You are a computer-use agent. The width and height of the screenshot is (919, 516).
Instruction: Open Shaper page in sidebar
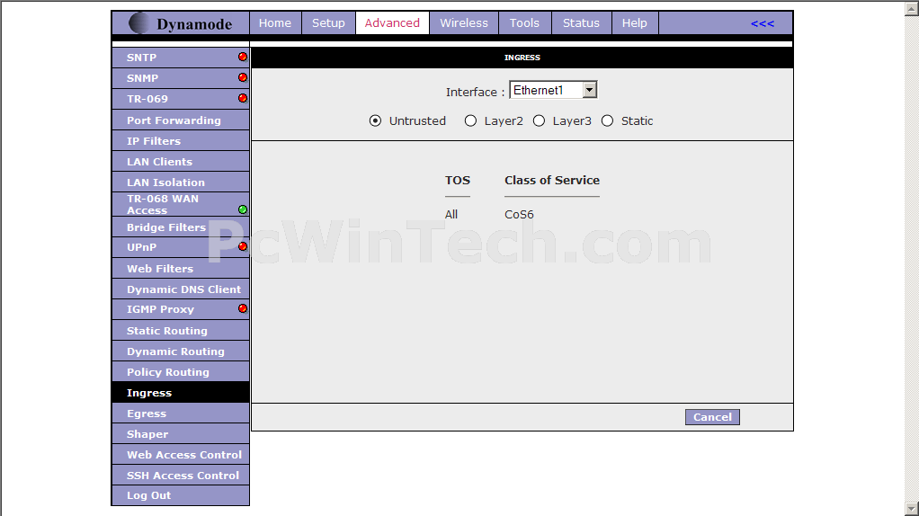coord(180,434)
